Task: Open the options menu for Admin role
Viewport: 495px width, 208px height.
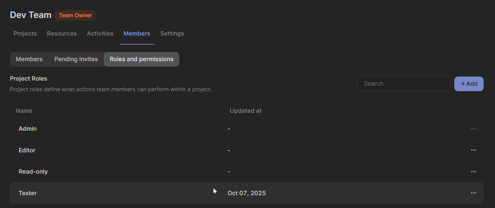Action: click(x=473, y=129)
